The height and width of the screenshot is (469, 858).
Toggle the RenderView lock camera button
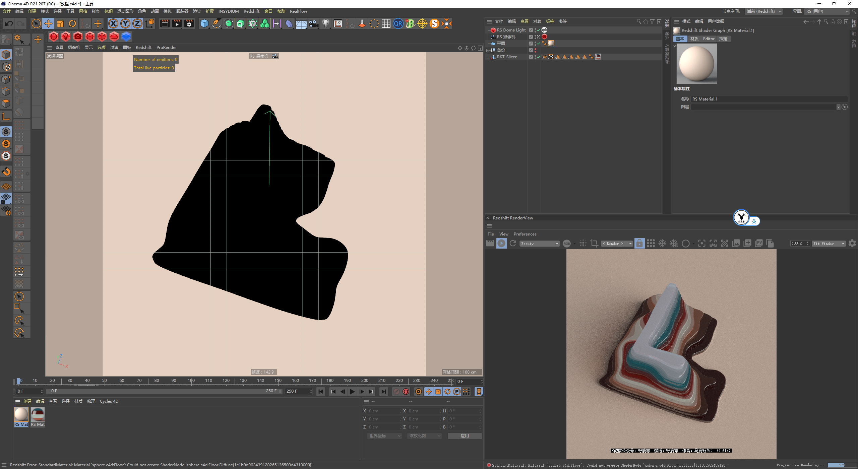639,244
